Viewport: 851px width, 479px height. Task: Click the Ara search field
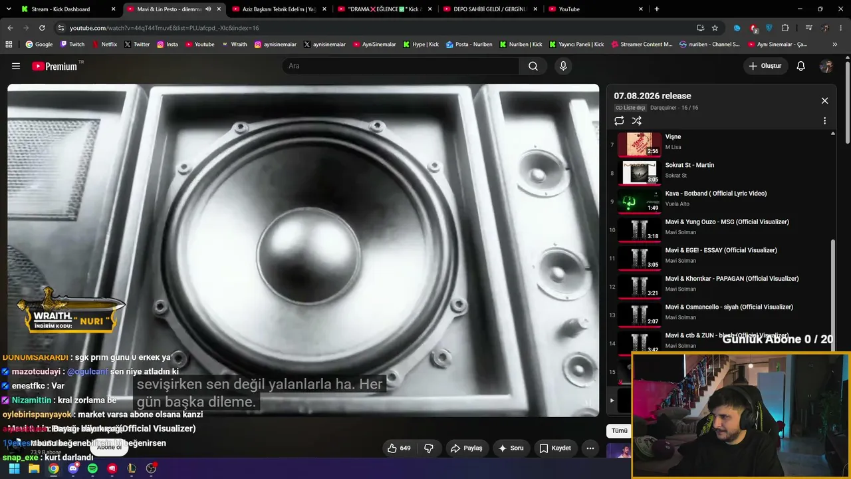[x=401, y=66]
